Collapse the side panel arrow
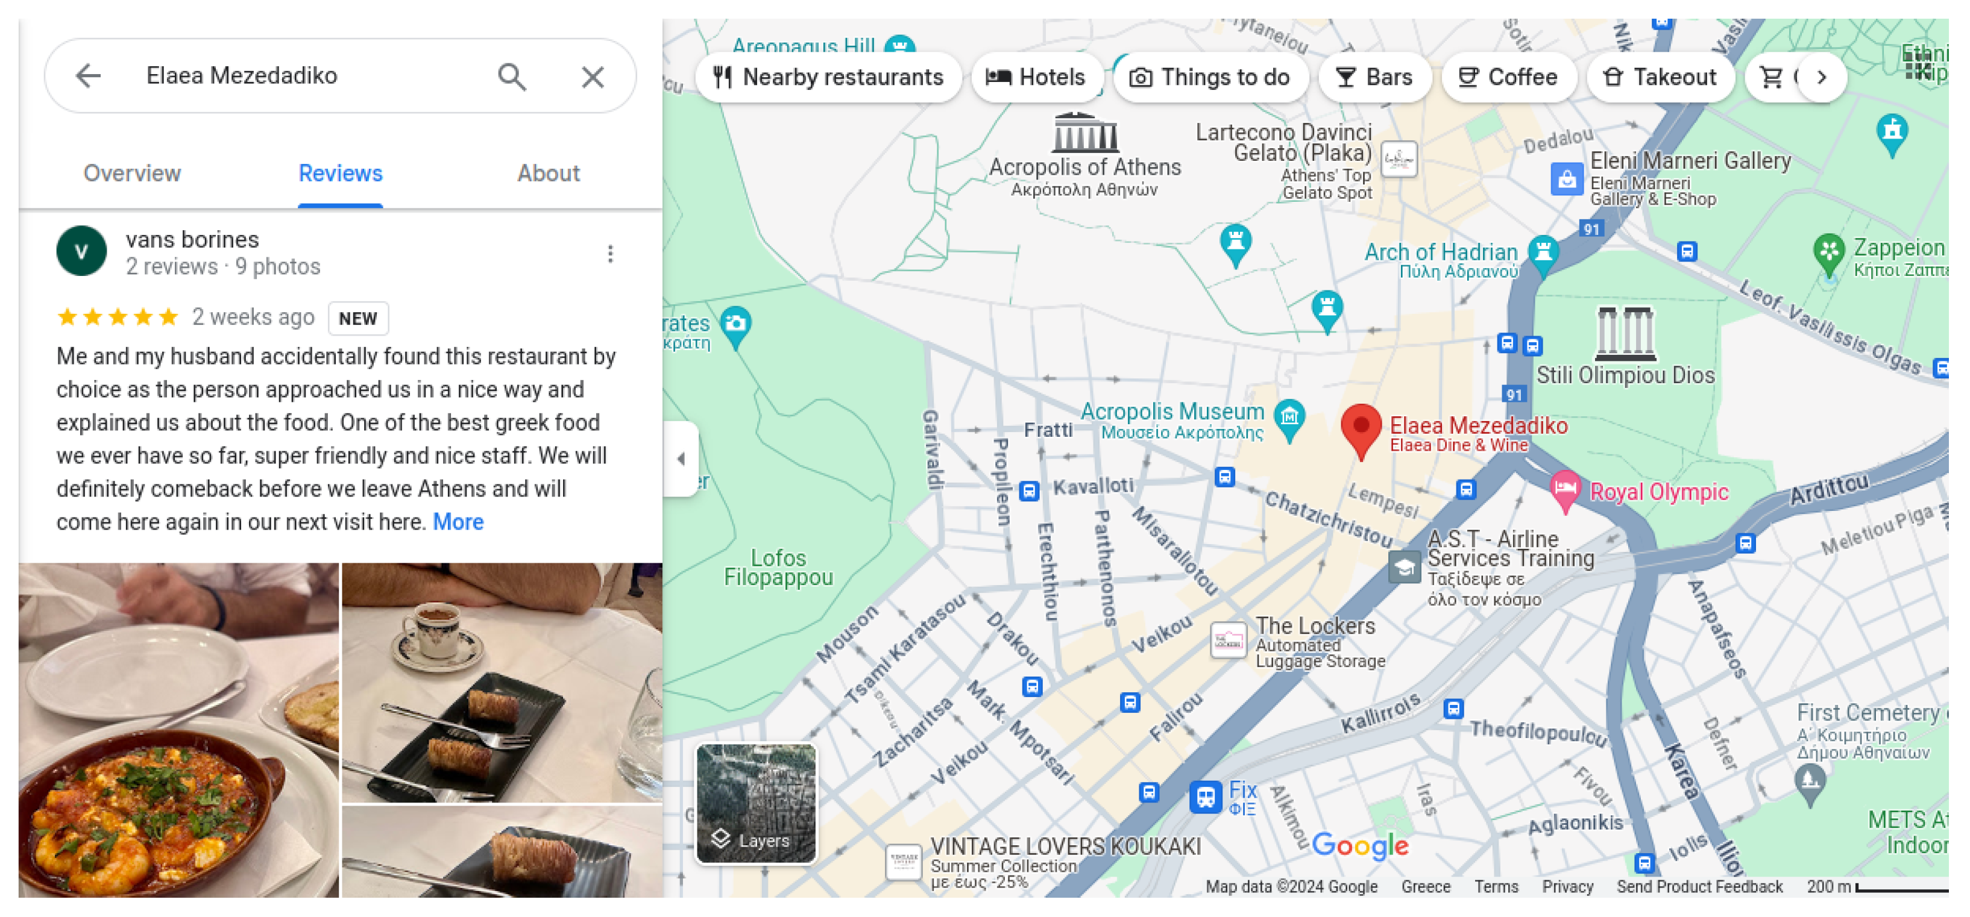1970x917 pixels. (x=681, y=458)
